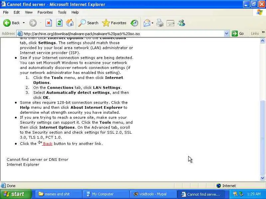Refresh the page using the green arrows icon
Screen dimensions: 266x199
[59, 23]
